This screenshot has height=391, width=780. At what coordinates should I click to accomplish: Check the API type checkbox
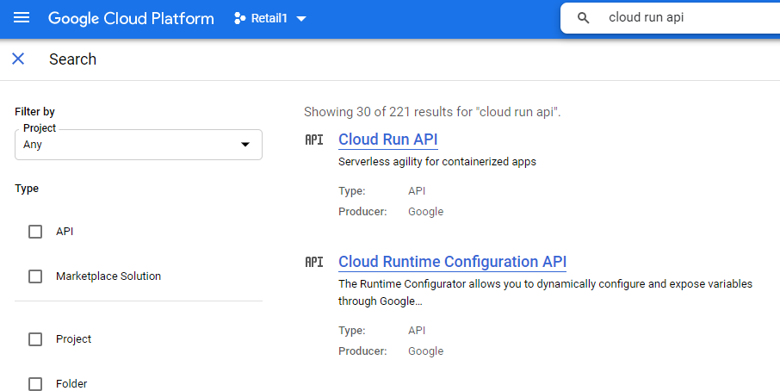(35, 232)
